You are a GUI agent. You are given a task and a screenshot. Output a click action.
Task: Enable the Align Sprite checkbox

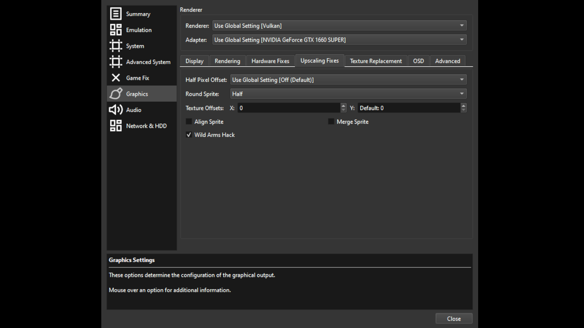189,121
